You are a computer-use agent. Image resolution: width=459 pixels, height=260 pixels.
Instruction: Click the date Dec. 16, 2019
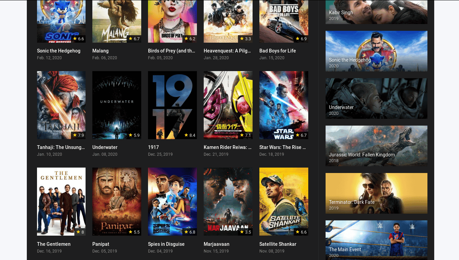coord(49,251)
